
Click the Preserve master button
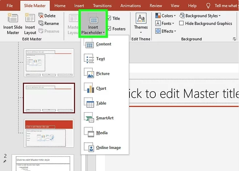(x=49, y=31)
